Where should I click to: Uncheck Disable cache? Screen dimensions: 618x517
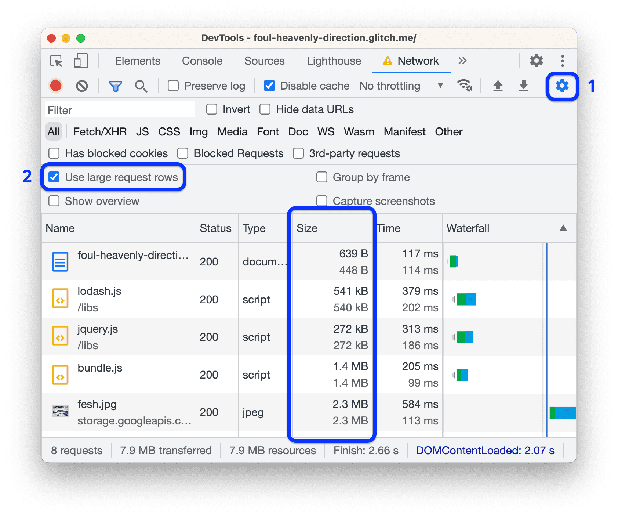click(x=269, y=86)
